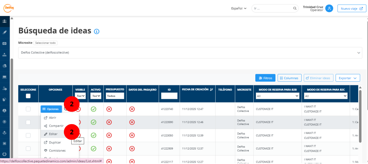This screenshot has height=164, width=368.
Task: Open the Modo de reserva para B2B filter
Action: [x=277, y=96]
